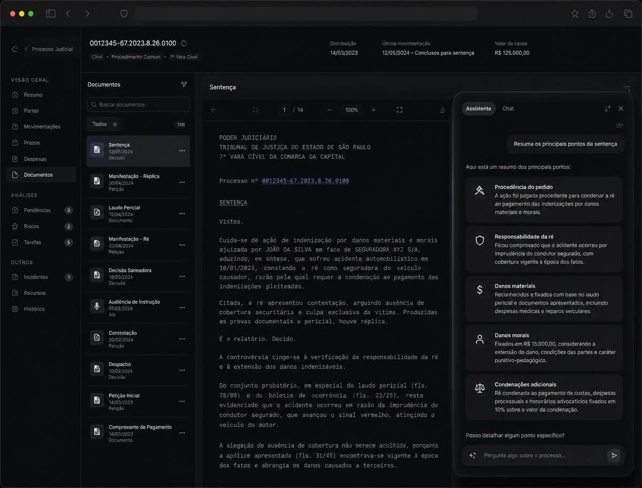This screenshot has width=642, height=488.
Task: Open more options for Laudo Pericial
Action: [x=182, y=213]
